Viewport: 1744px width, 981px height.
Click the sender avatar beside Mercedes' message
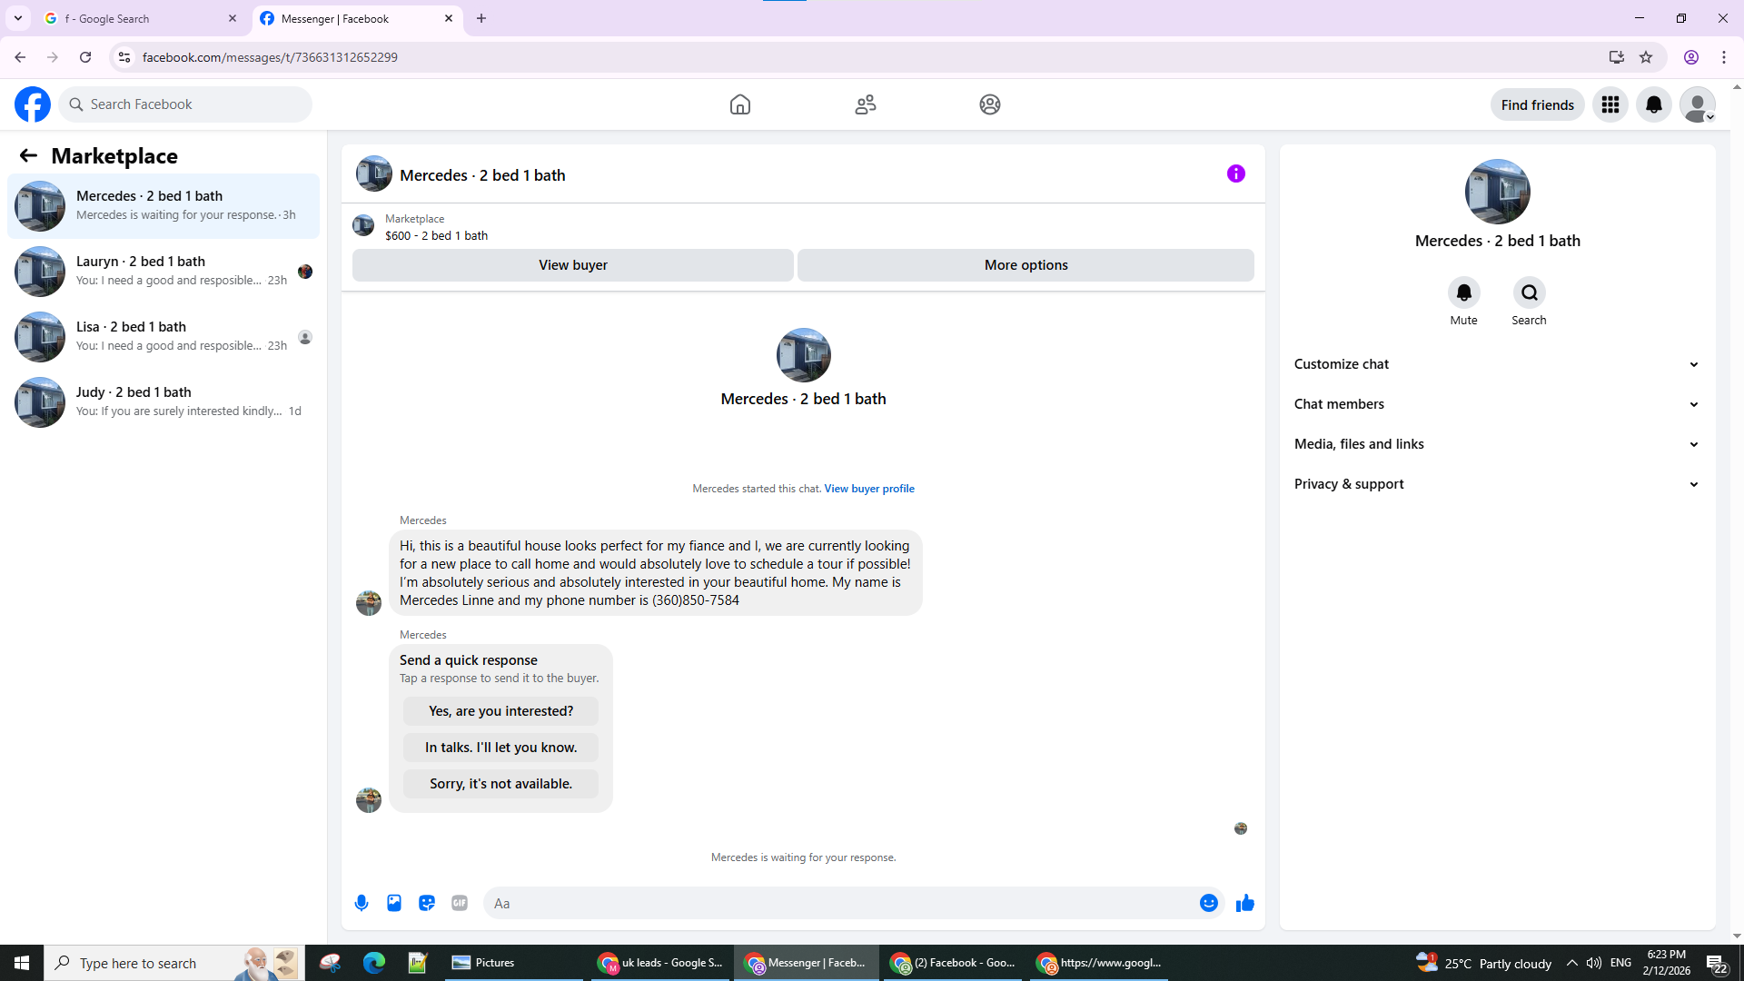[369, 603]
